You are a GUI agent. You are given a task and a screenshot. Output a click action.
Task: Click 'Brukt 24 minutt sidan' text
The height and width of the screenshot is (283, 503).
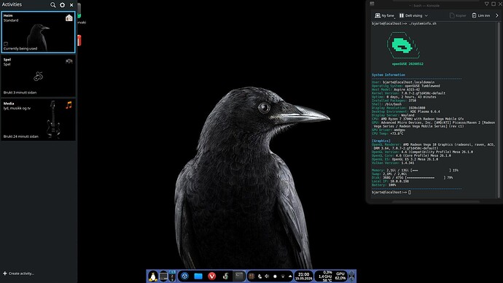tap(21, 136)
